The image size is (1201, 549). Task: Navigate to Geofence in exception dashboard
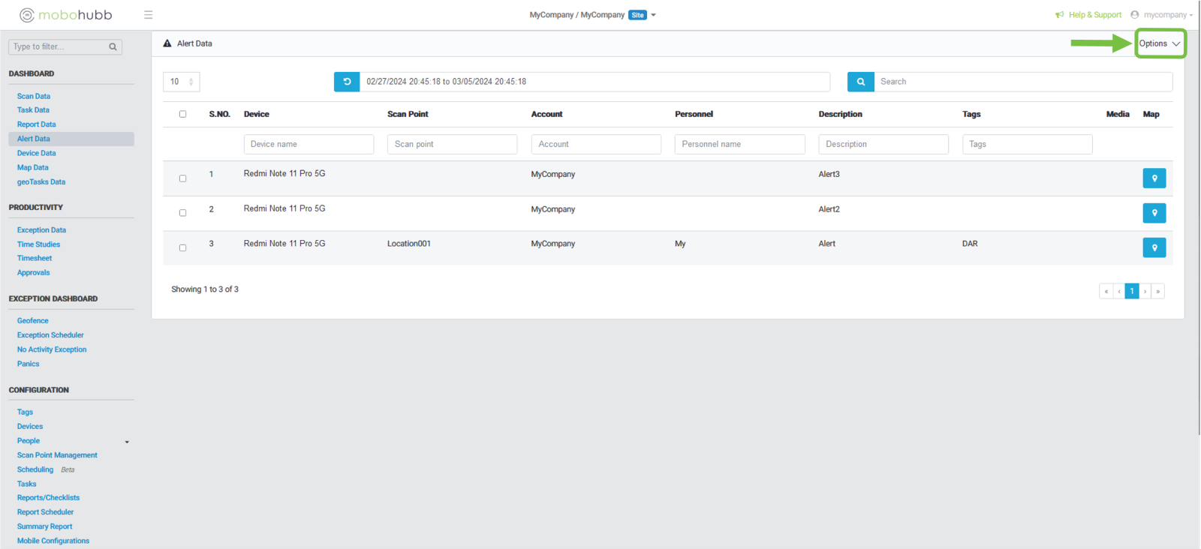coord(32,320)
